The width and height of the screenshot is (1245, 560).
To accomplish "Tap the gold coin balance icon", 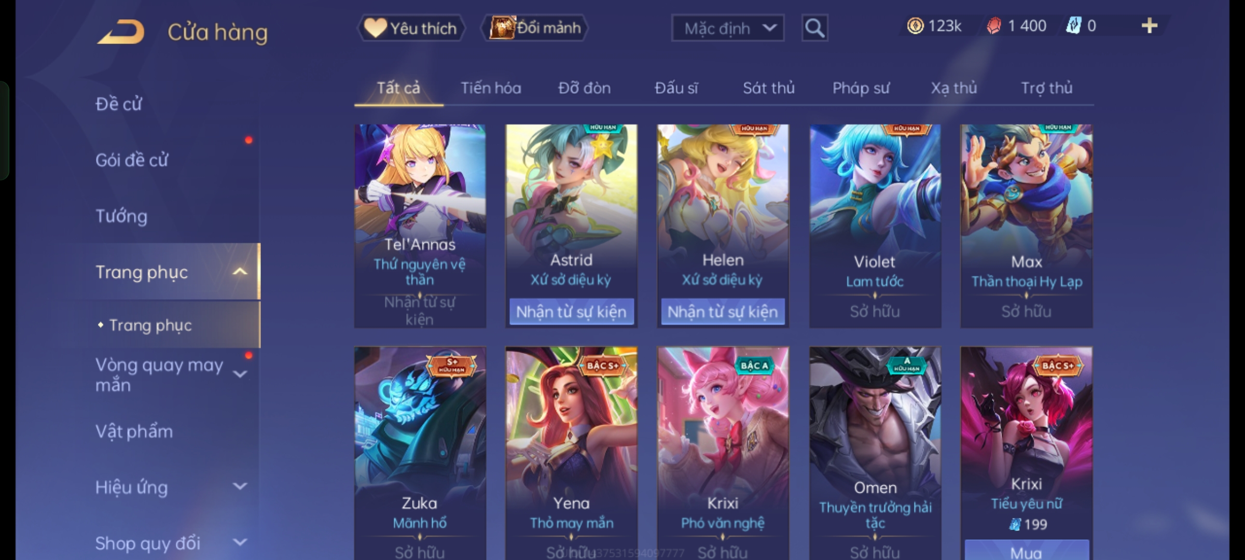I will click(x=915, y=25).
